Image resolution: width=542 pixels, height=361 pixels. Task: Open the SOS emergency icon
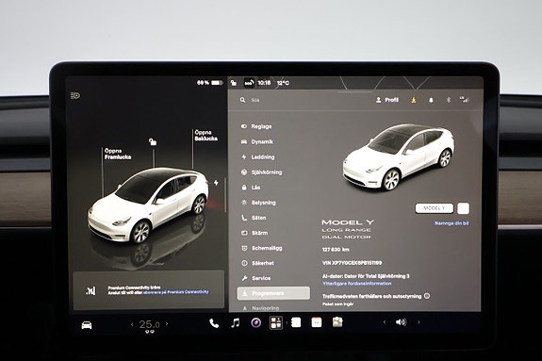(249, 83)
